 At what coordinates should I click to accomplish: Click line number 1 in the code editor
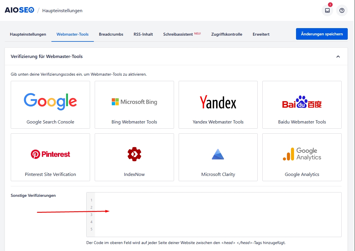(x=91, y=200)
